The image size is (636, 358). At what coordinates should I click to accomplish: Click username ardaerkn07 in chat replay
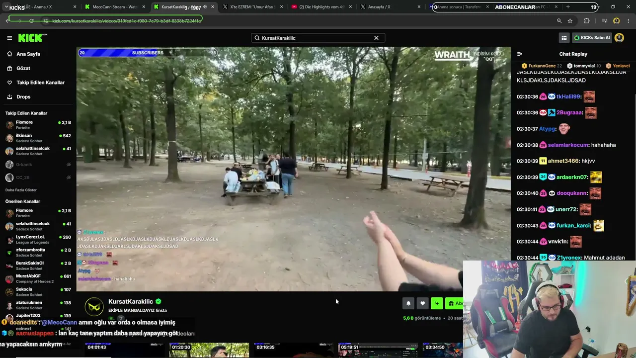tap(572, 177)
